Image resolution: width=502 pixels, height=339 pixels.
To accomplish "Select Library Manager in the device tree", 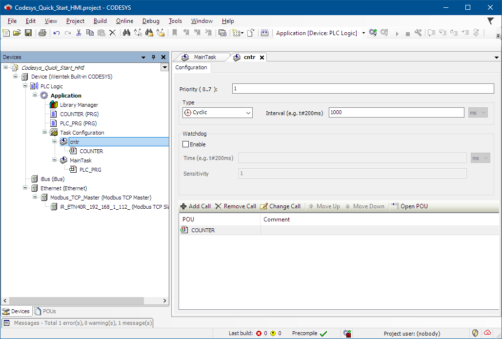I will pos(79,105).
